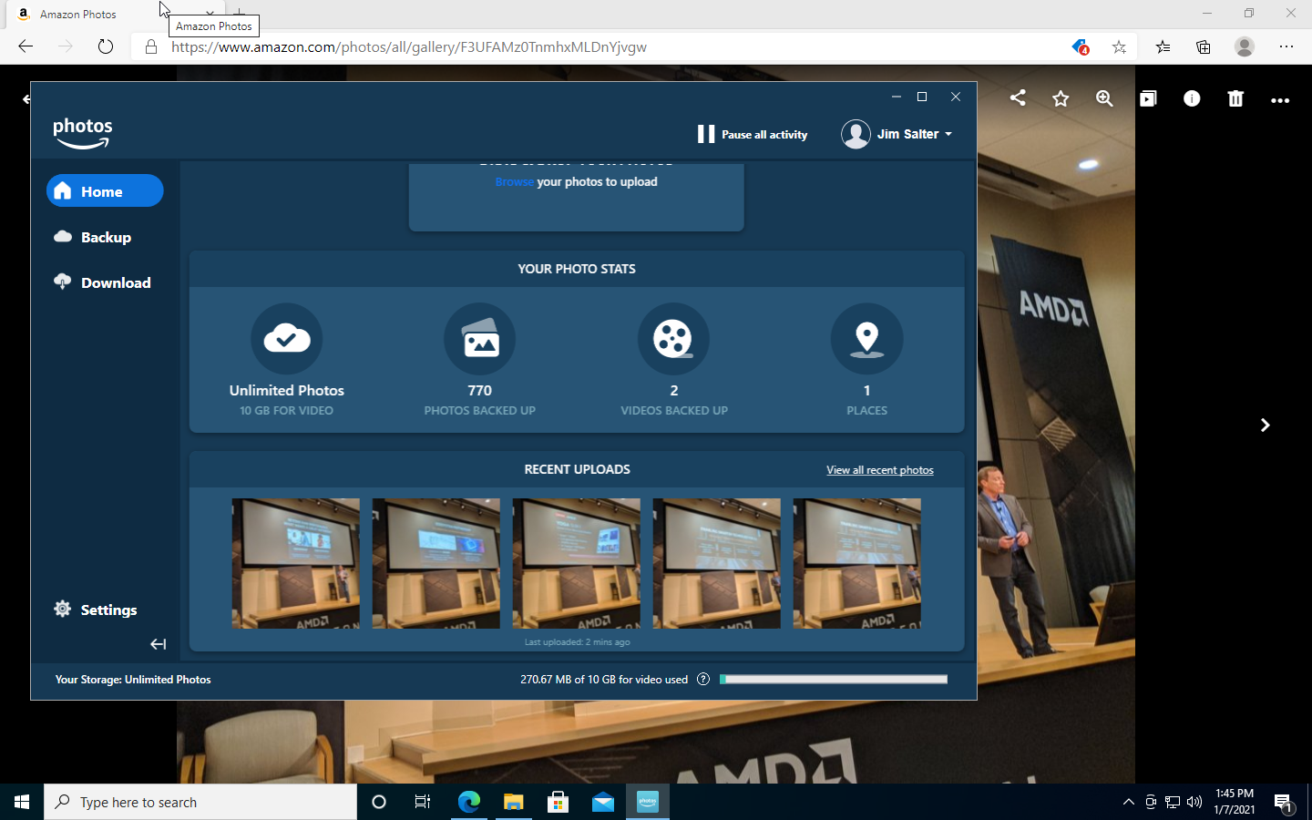Click Browse to upload your photos
The width and height of the screenshot is (1312, 820).
(514, 181)
